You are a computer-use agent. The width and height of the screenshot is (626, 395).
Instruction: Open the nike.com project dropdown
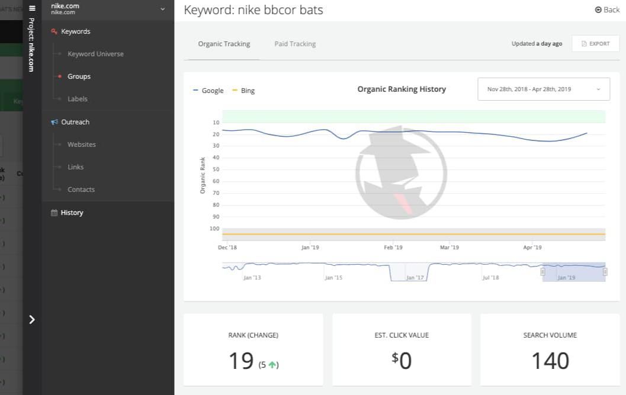pos(108,9)
